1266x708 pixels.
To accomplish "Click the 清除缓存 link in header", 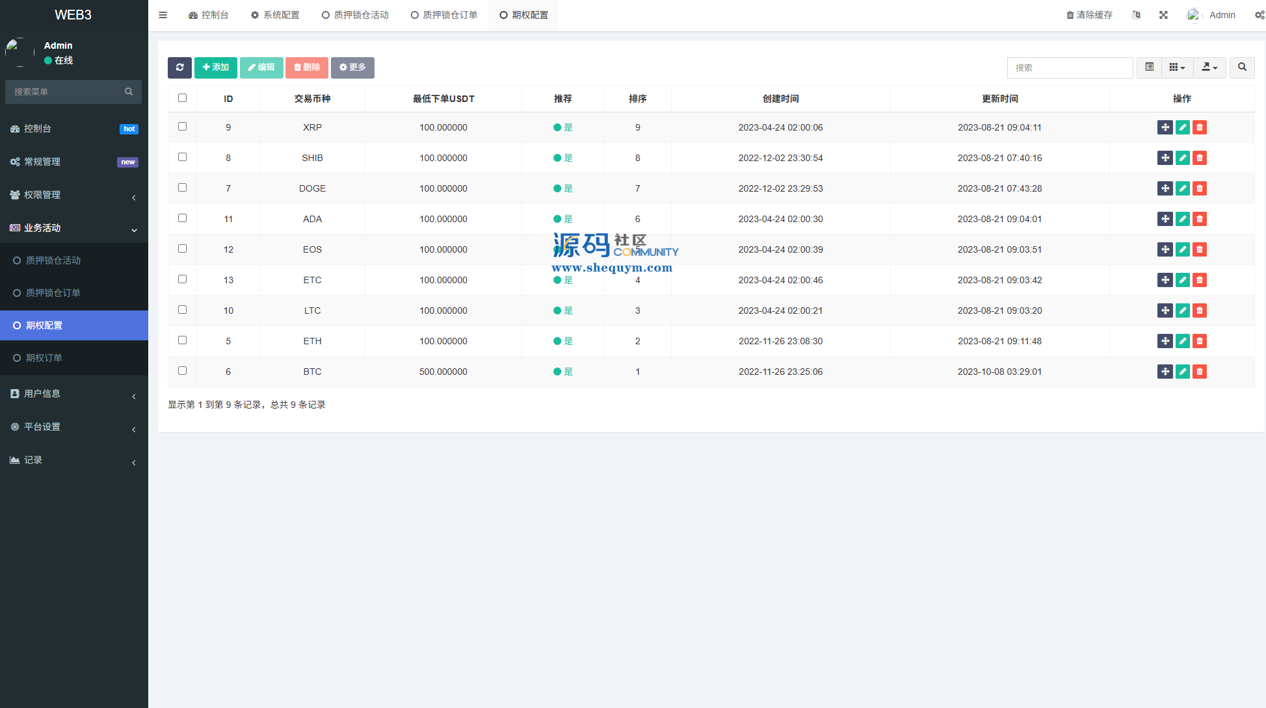I will [x=1089, y=15].
